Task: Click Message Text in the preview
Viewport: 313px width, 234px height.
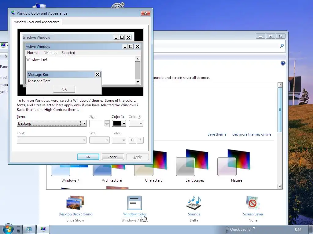Action: pyautogui.click(x=39, y=81)
